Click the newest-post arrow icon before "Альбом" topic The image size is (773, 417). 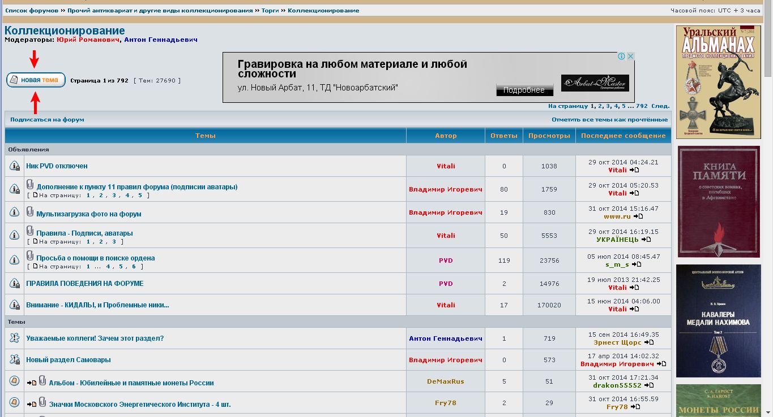coord(31,383)
